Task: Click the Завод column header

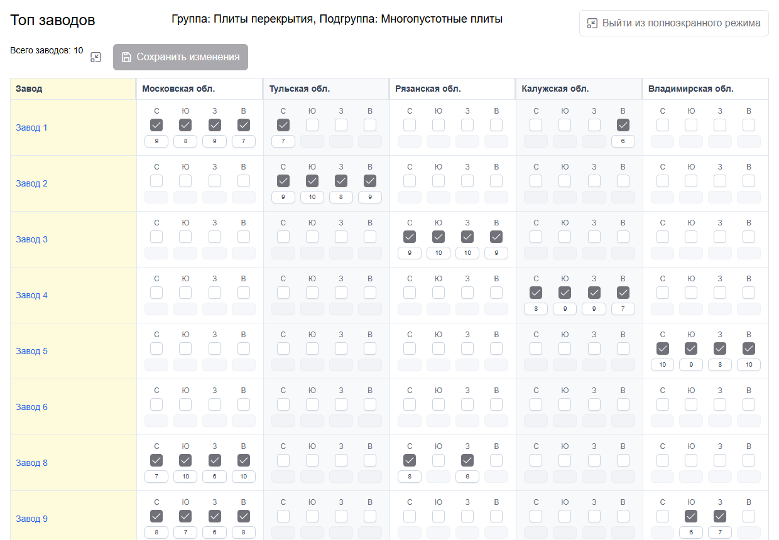Action: [73, 89]
